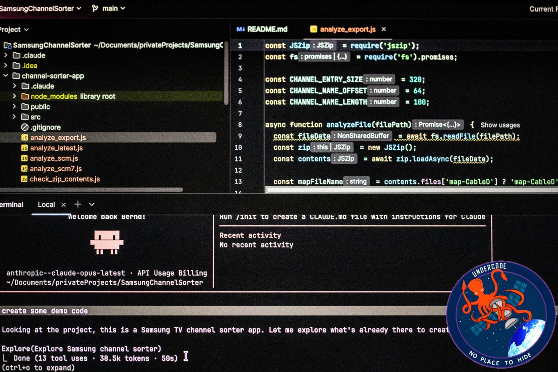Click the (ctrl+o to expand) hint
Screen dimensions: 558x372
(38, 367)
